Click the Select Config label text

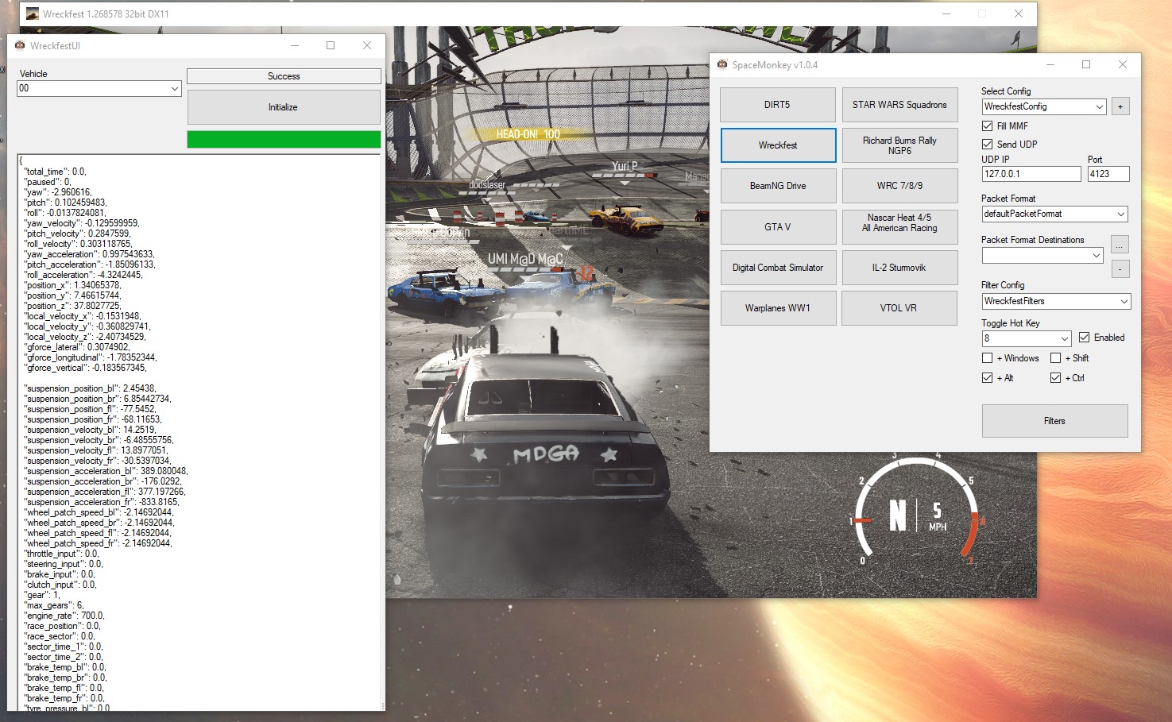click(x=1006, y=91)
